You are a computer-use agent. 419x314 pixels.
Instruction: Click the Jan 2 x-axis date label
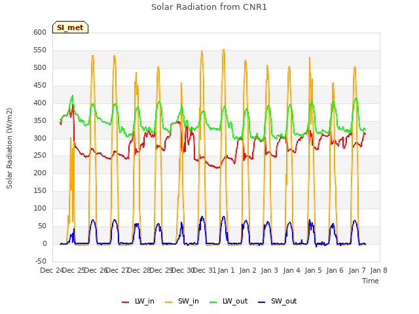(248, 270)
